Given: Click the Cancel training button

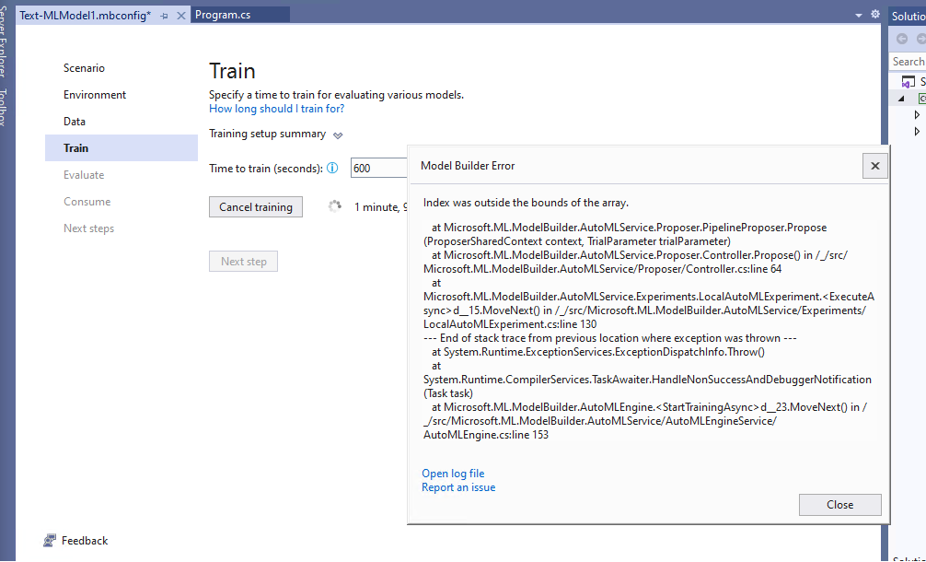Looking at the screenshot, I should point(255,206).
